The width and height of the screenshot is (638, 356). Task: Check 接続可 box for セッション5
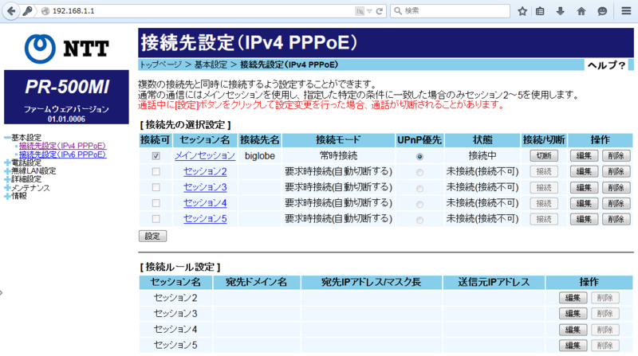[x=156, y=219]
